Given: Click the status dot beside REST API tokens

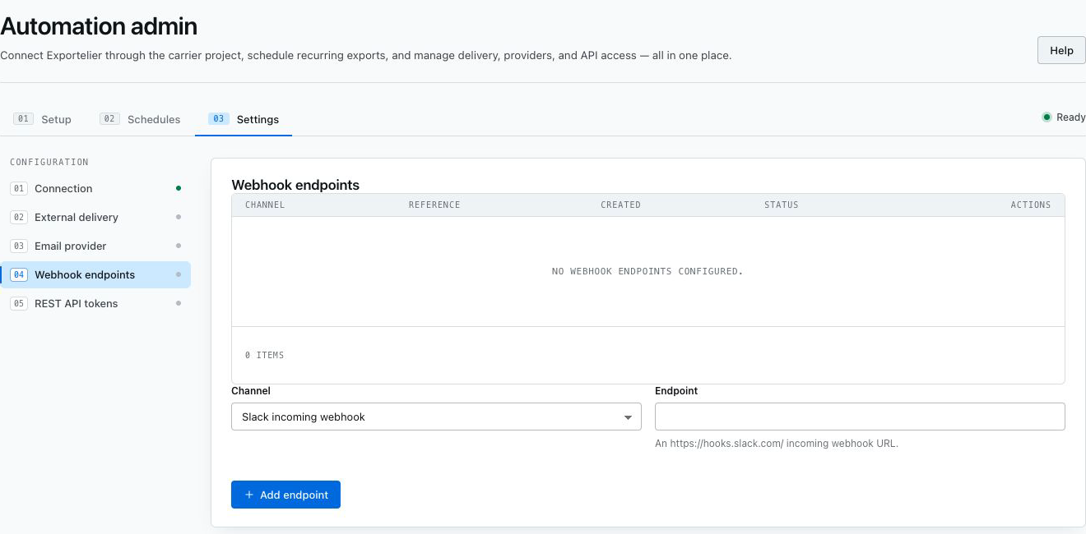Looking at the screenshot, I should 179,303.
